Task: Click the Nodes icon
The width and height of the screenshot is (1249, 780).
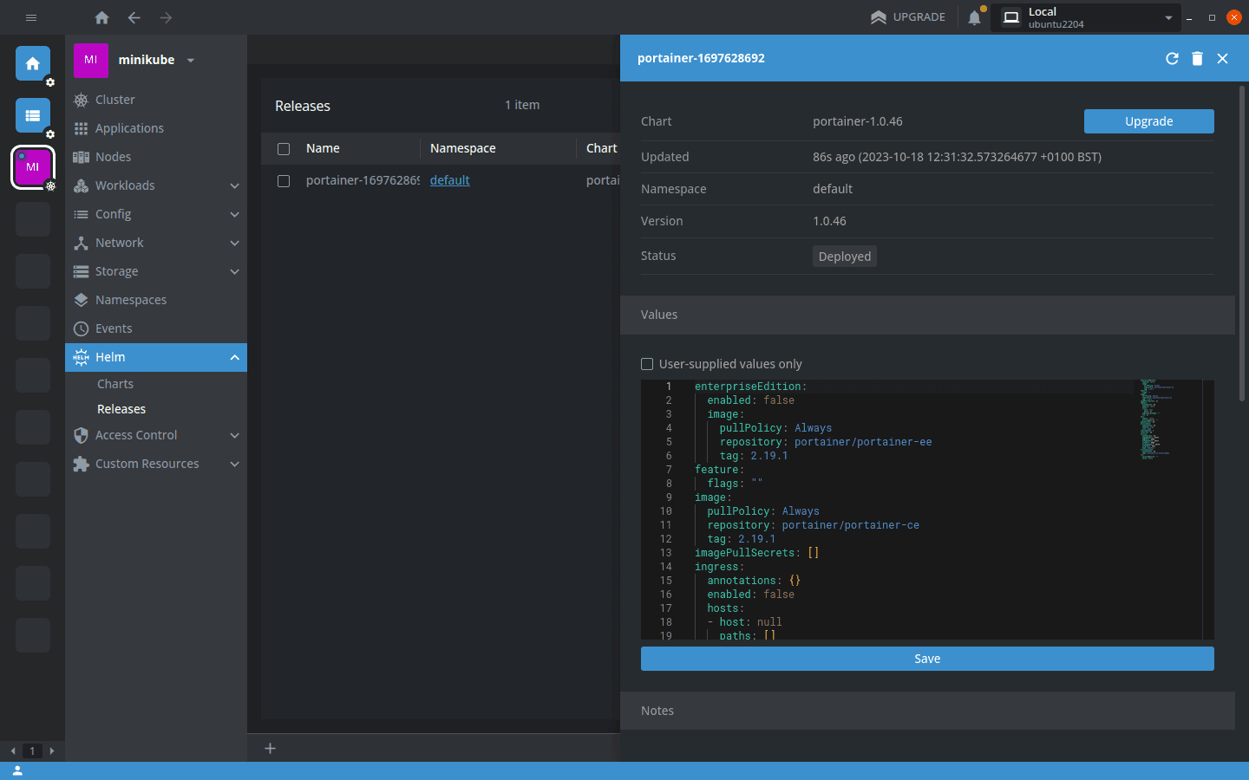Action: [x=81, y=157]
